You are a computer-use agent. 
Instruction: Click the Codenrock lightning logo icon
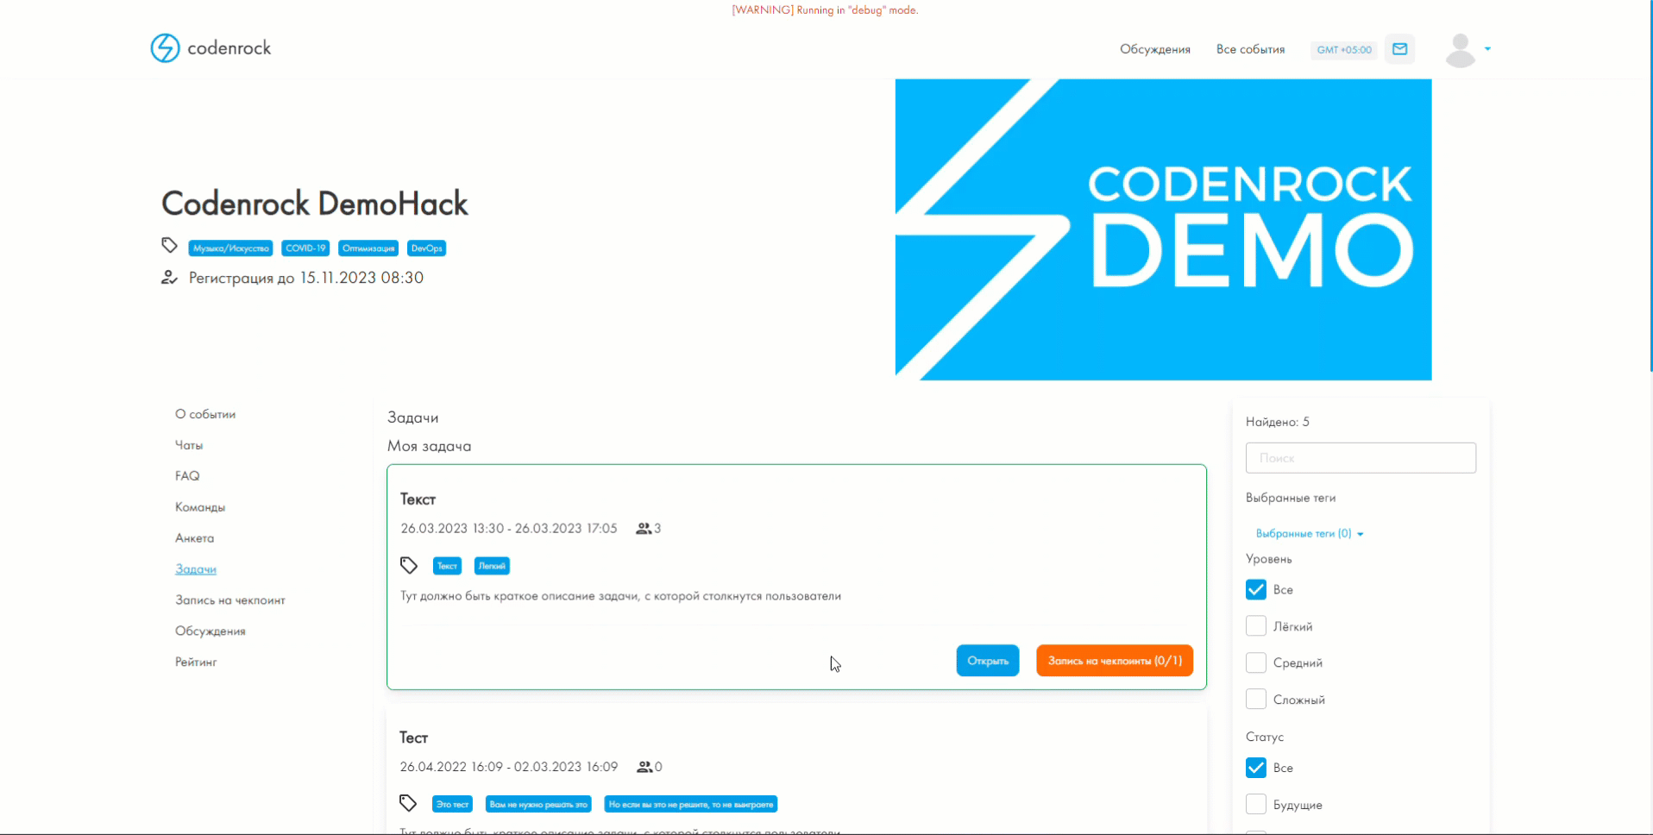pos(165,48)
